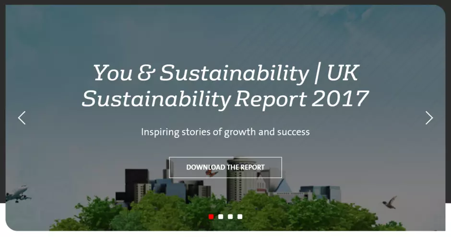Click the word 'UK' in the heading
Image resolution: width=451 pixels, height=237 pixels.
point(343,73)
